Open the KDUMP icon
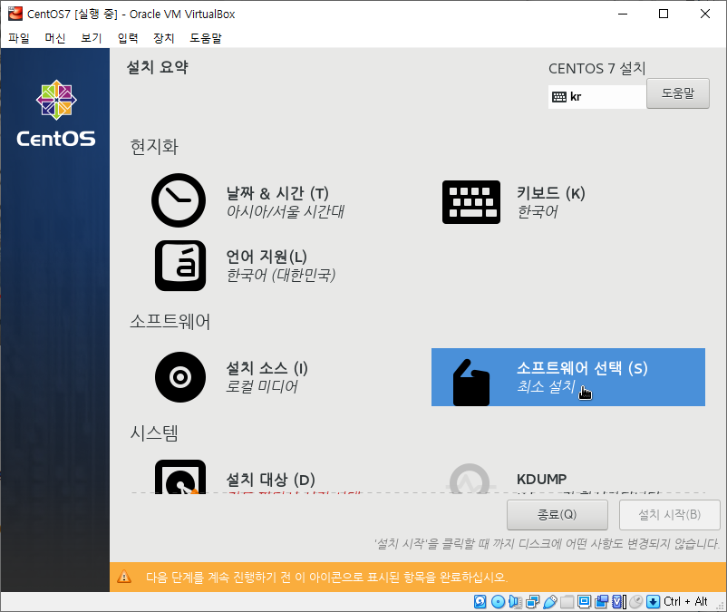Image resolution: width=727 pixels, height=612 pixels. pyautogui.click(x=470, y=479)
